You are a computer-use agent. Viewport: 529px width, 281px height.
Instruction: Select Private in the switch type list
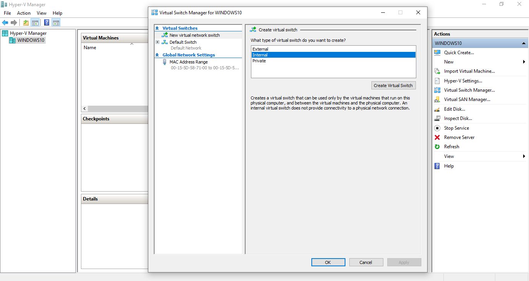click(x=259, y=61)
